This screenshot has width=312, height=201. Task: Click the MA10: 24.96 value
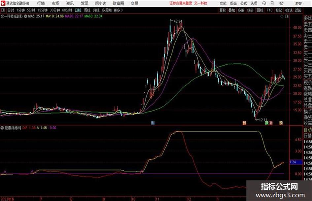[54, 16]
